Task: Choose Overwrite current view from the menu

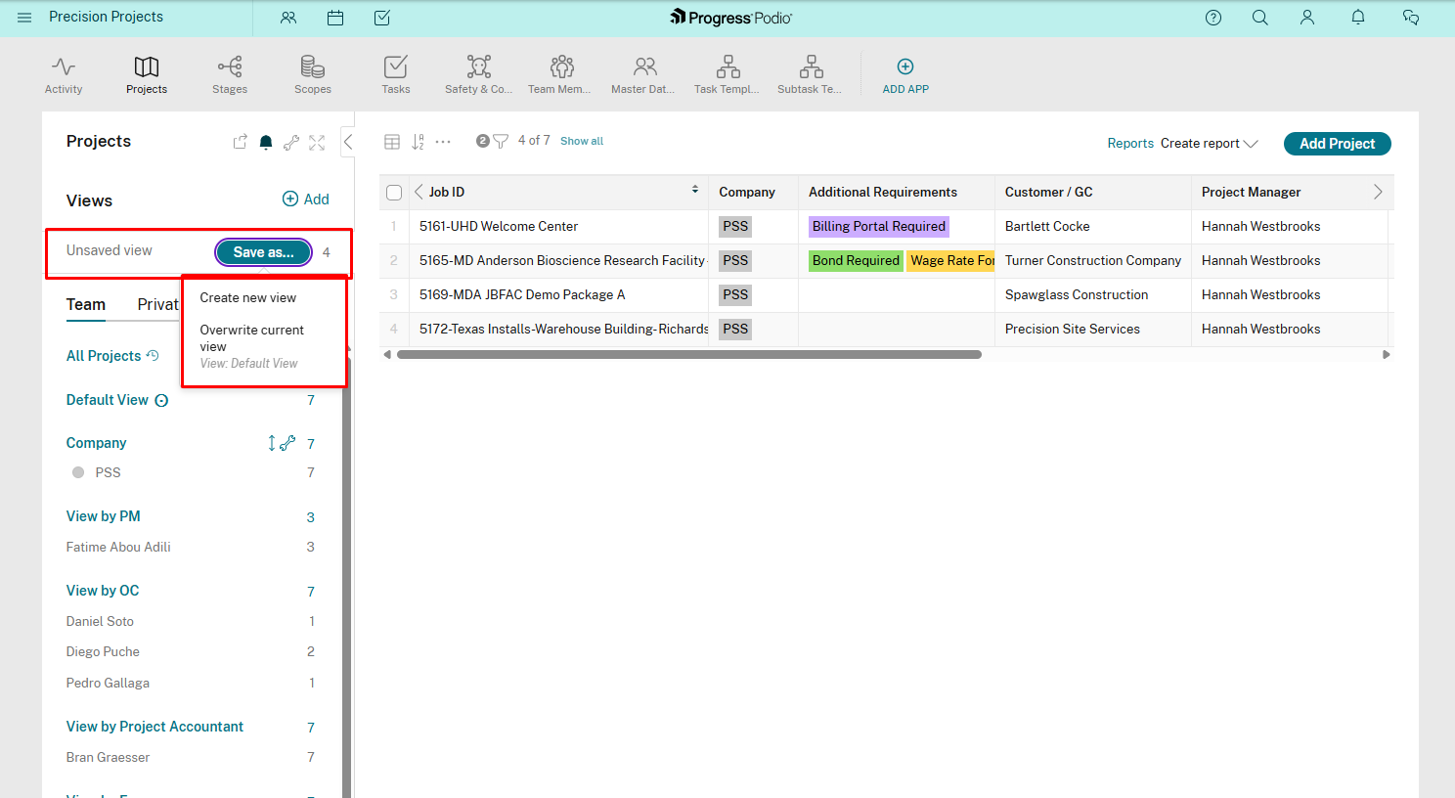Action: tap(250, 337)
